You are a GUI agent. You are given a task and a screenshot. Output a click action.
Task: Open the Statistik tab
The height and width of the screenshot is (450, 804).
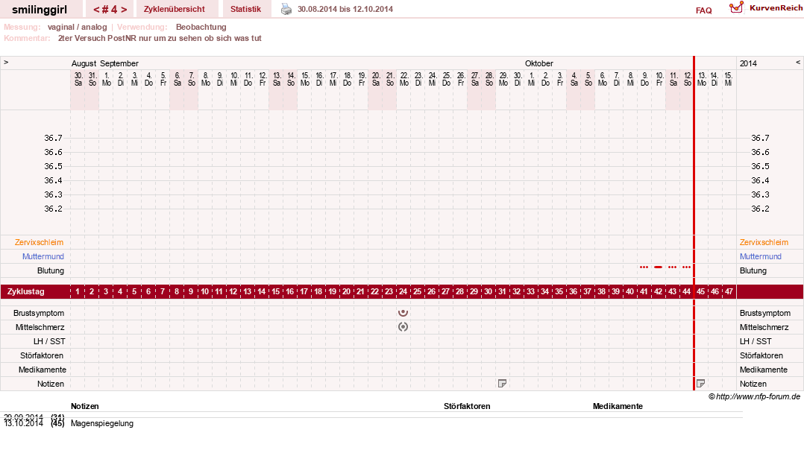245,9
